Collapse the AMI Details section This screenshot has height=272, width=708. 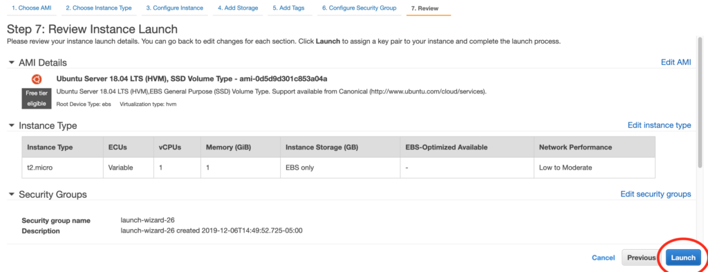pos(11,63)
